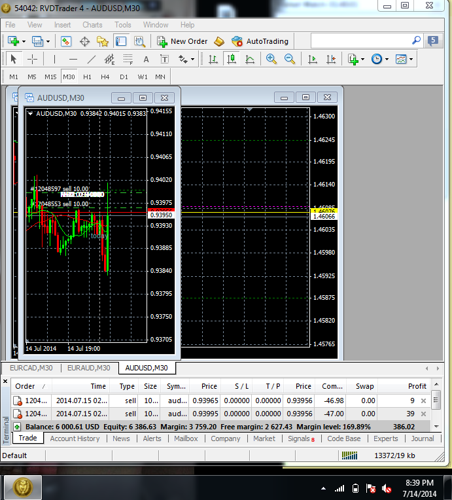Click the Templates icon
Viewport: 452px width, 500px height.
(401, 60)
